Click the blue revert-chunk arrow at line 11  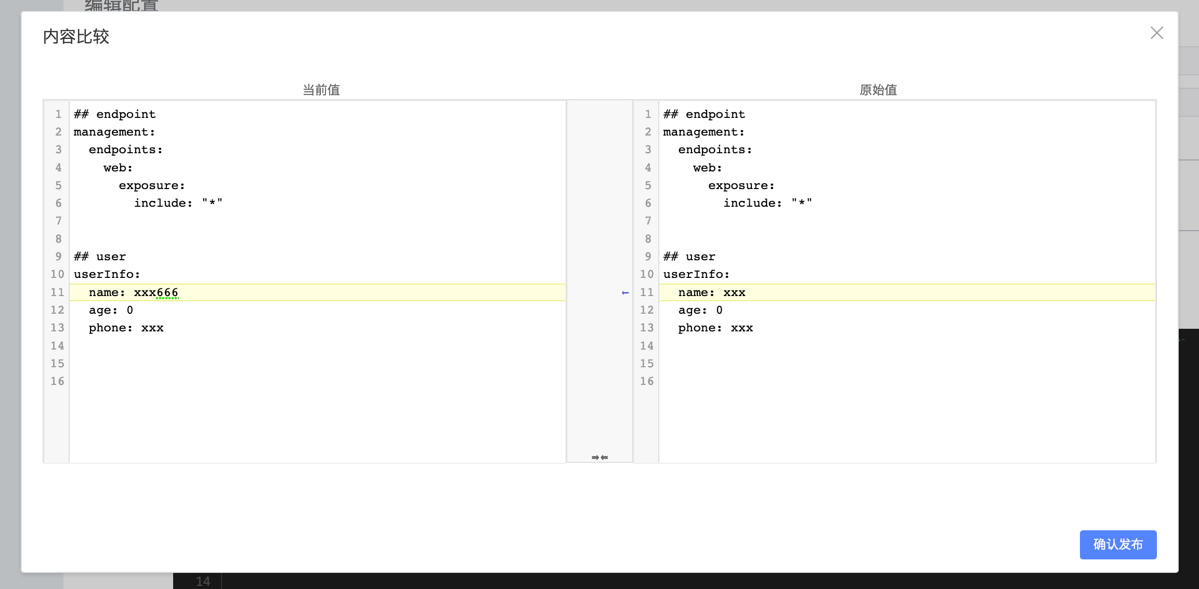[x=625, y=293]
